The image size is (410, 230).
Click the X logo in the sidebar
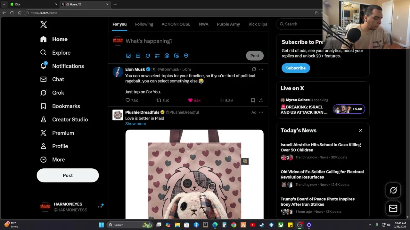tap(44, 25)
